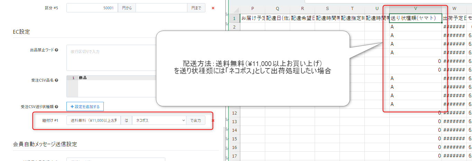Click the empty 円まで amount field
Screen dimensions: 472x161
tap(161, 8)
